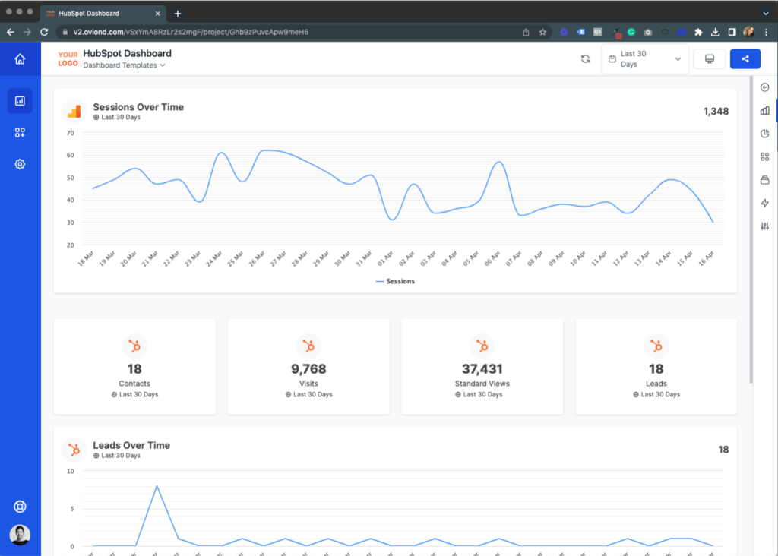Viewport: 778px width, 556px height.
Task: Collapse right panel with back arrow icon
Action: [x=764, y=87]
